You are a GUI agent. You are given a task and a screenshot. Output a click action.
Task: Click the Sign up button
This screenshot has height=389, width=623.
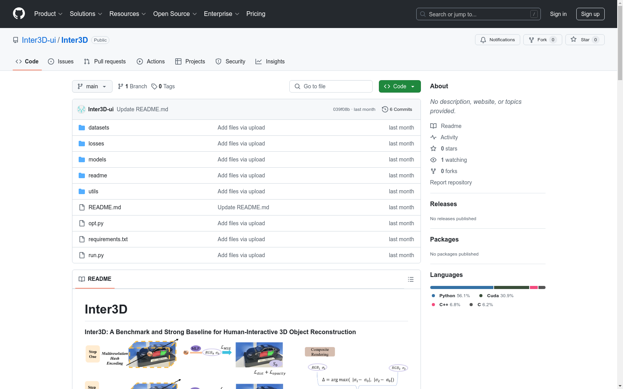tap(590, 14)
